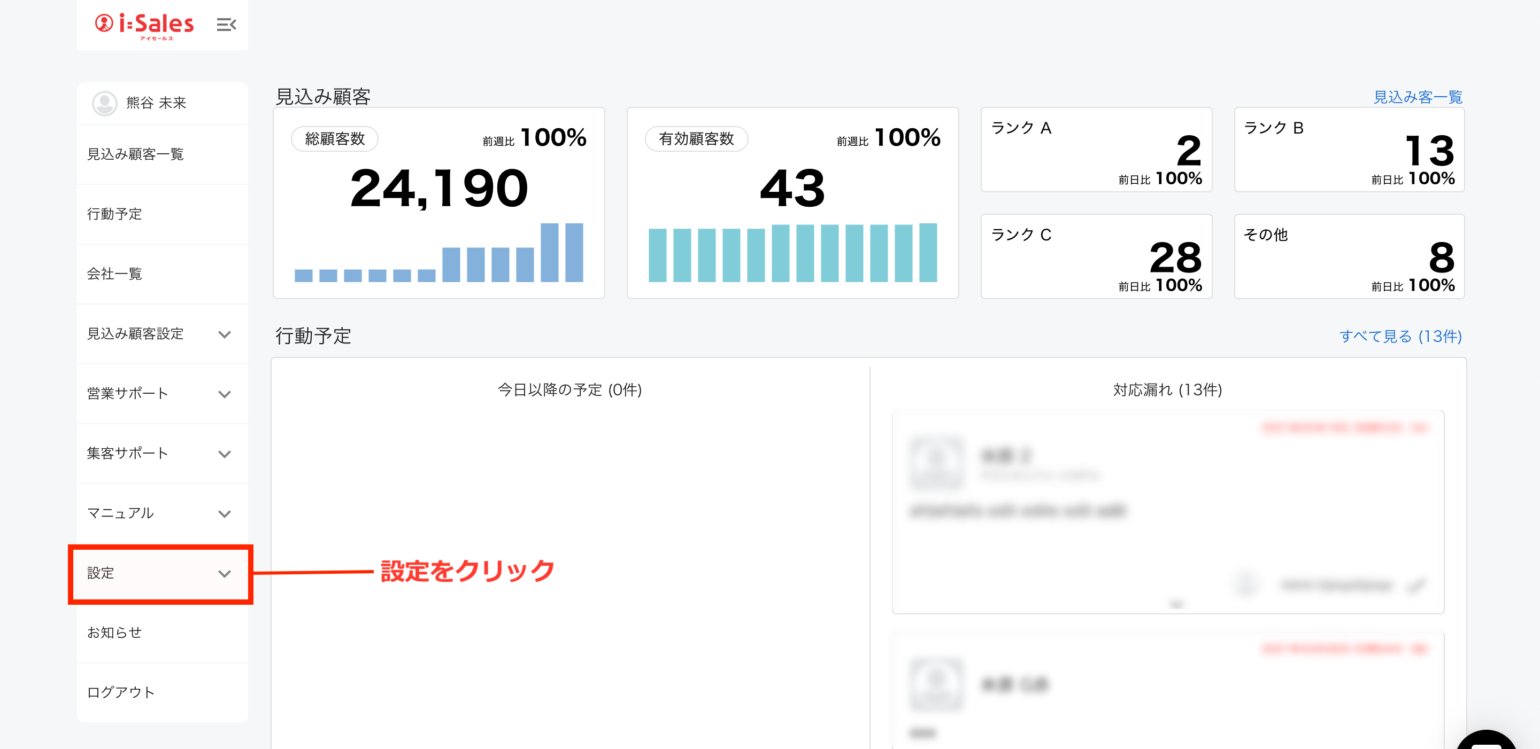Go to 会社一覧 in the sidebar

pyautogui.click(x=114, y=274)
